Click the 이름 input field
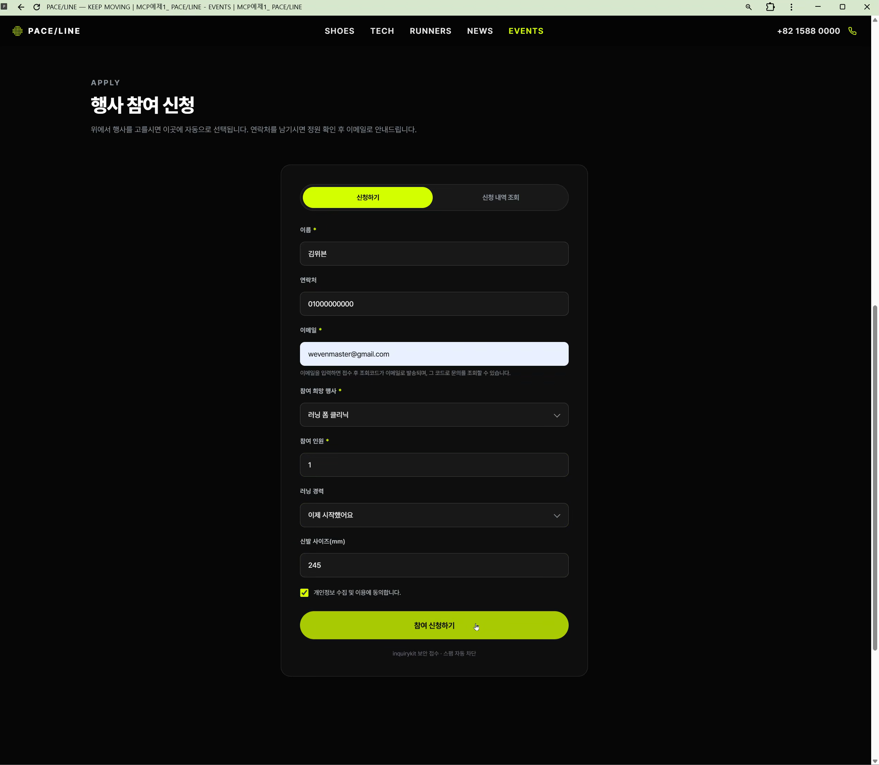 (434, 253)
